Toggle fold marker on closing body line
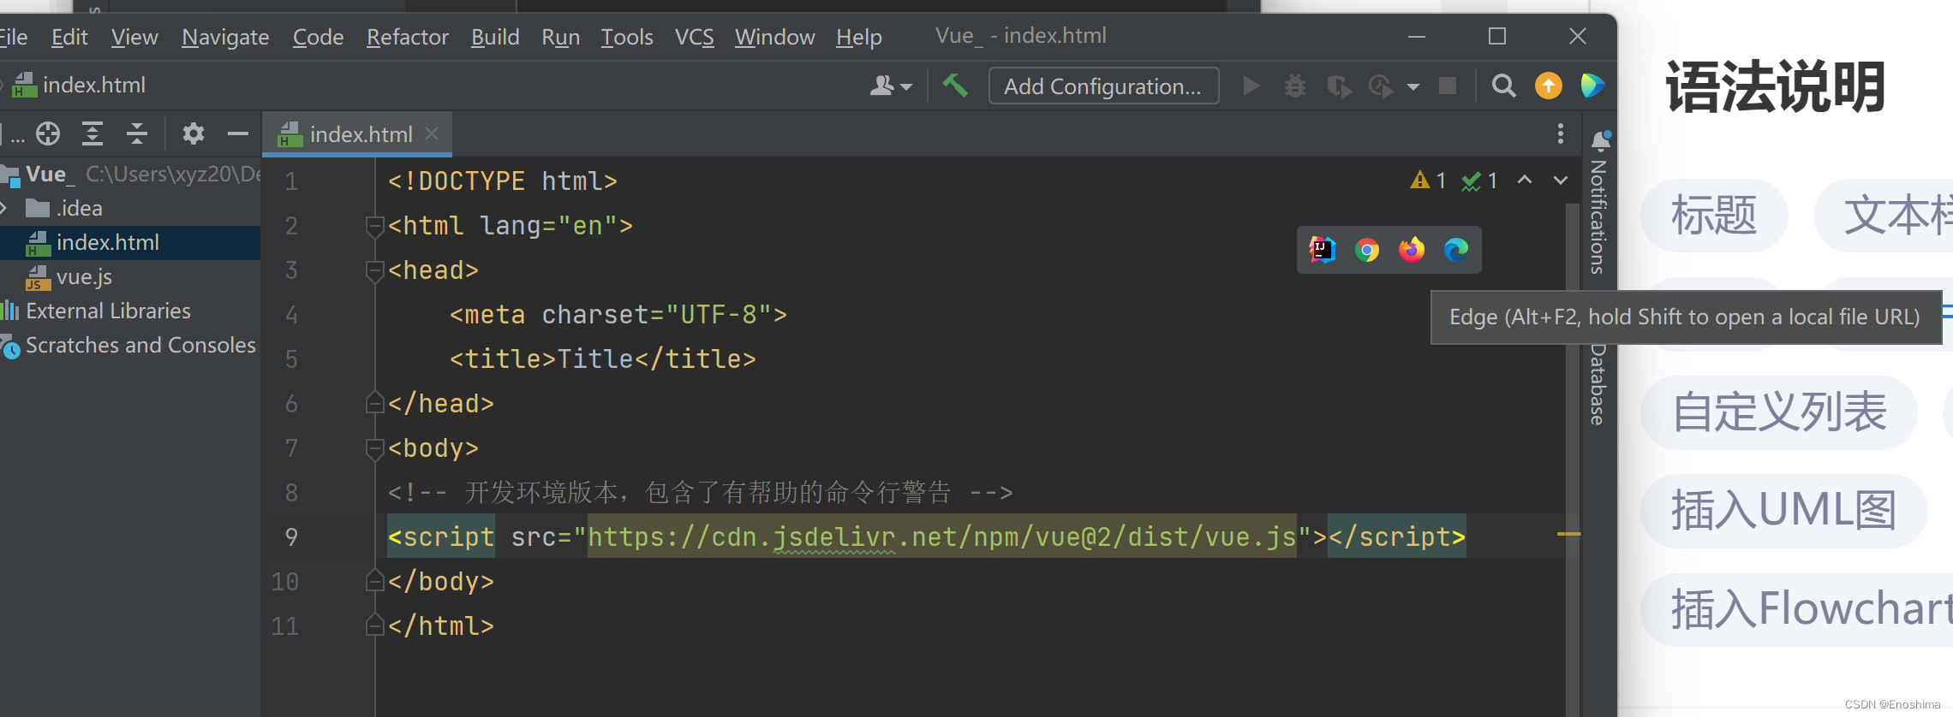The image size is (1953, 717). (x=374, y=581)
